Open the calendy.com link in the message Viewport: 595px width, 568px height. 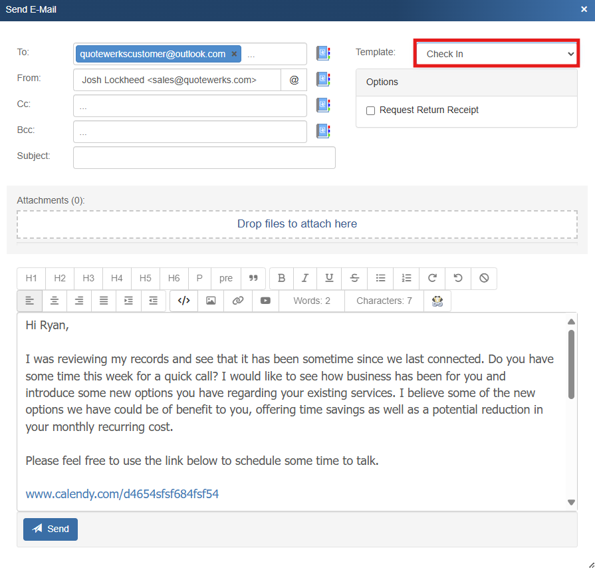coord(122,494)
